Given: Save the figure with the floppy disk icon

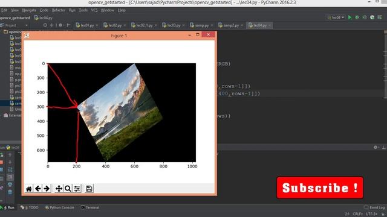Looking at the screenshot, I should click(89, 189).
